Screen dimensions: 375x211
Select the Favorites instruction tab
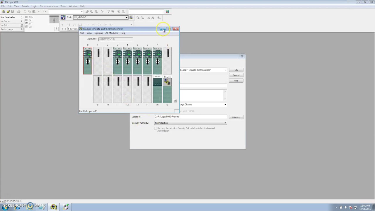tap(73, 29)
